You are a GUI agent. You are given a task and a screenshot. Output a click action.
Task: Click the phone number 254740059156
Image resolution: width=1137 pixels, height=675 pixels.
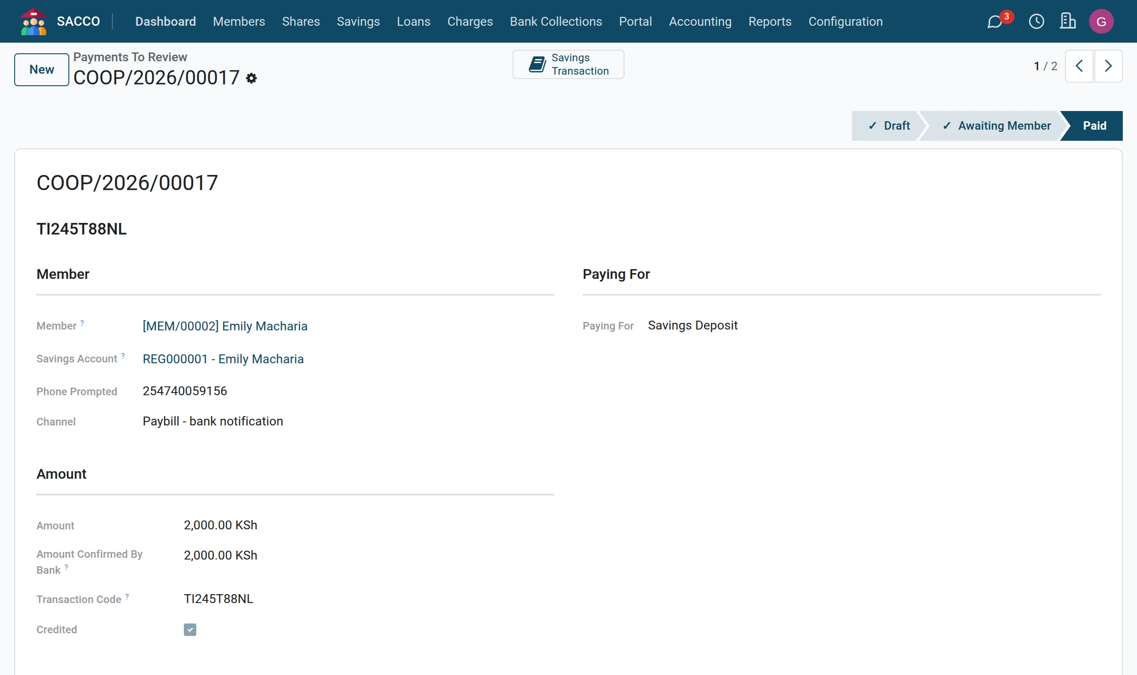coord(185,391)
